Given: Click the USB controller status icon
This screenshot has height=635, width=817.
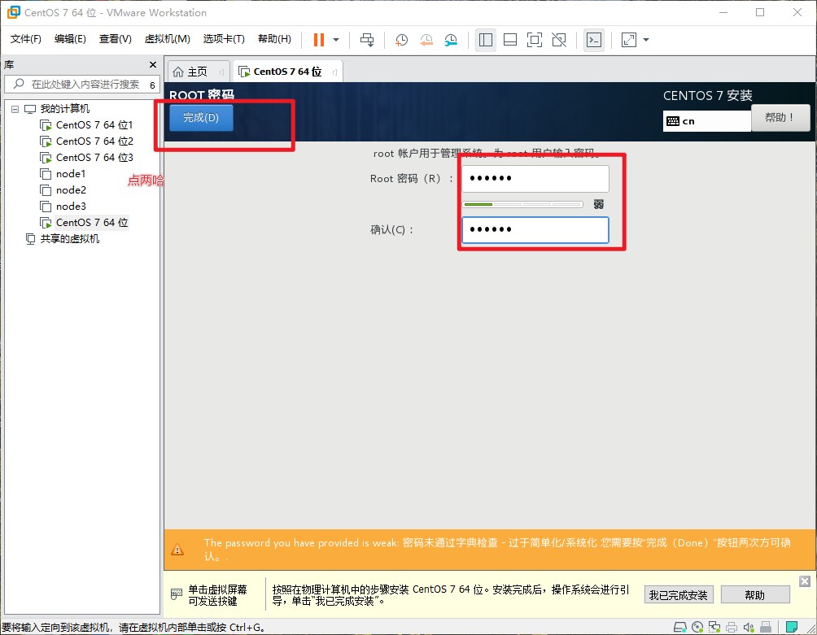Looking at the screenshot, I should coord(766,627).
